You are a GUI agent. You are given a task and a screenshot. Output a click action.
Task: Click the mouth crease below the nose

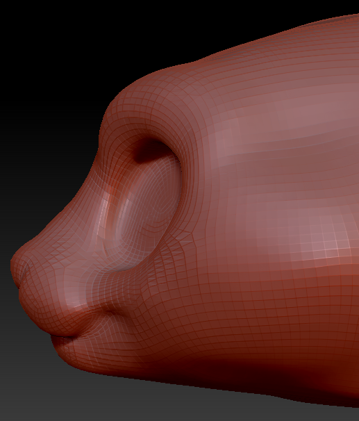67,336
